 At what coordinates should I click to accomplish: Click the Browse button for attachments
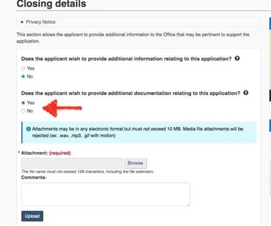(135, 163)
